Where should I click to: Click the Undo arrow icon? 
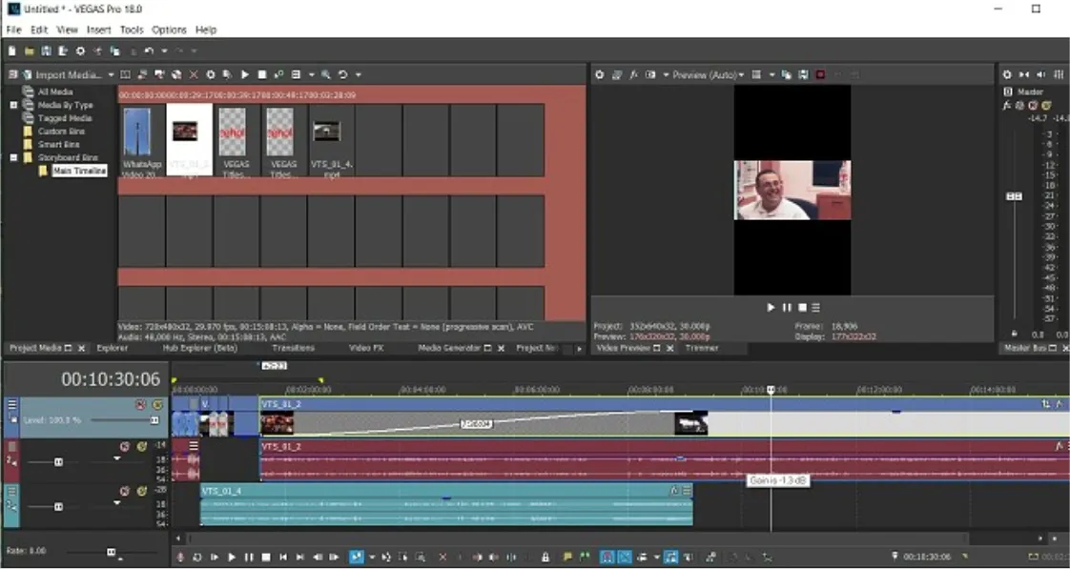[149, 51]
